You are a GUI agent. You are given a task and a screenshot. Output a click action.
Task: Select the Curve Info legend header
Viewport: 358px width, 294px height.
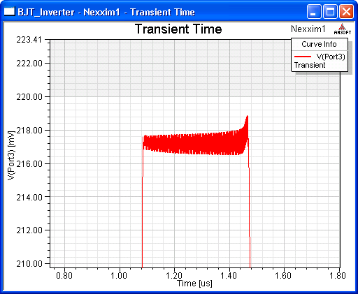319,44
